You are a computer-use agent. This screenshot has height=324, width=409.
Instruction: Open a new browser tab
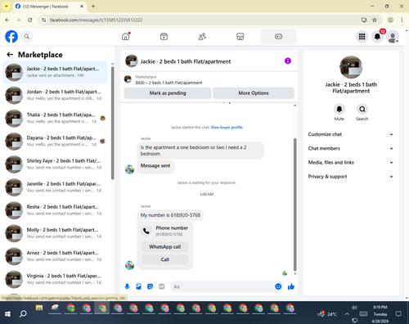point(93,7)
